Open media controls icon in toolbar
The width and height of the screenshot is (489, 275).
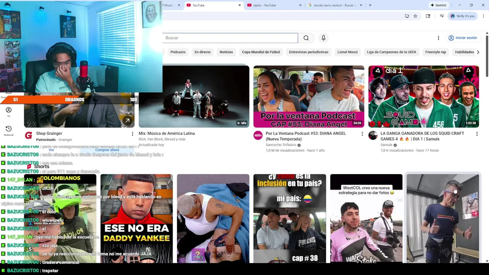[442, 16]
